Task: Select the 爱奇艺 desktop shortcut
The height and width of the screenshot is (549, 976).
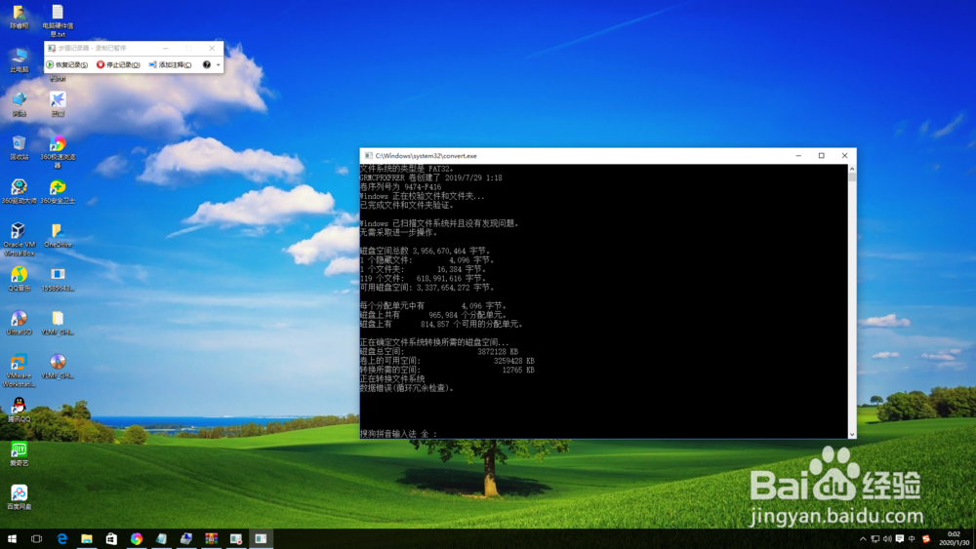Action: click(x=20, y=453)
